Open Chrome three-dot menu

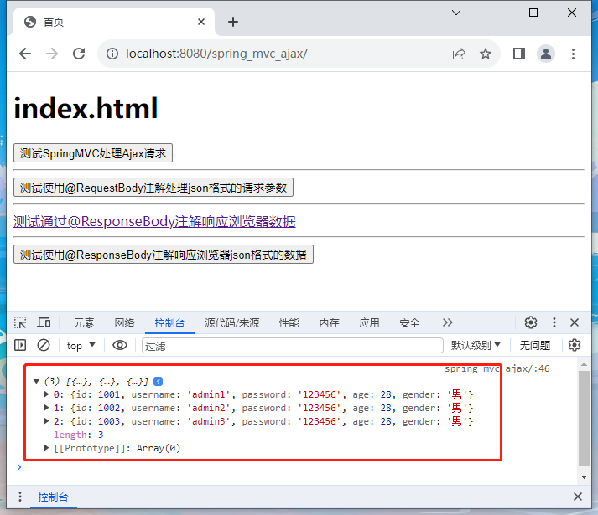(573, 54)
